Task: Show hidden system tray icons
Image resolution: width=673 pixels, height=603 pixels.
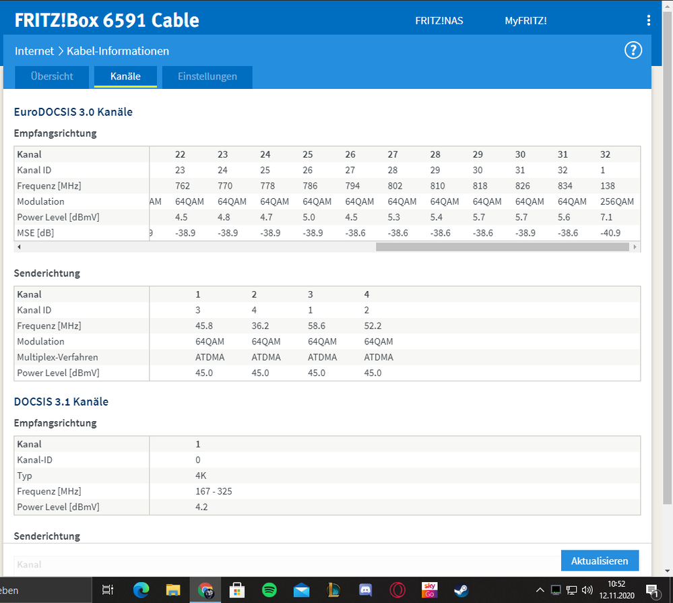Action: [540, 590]
